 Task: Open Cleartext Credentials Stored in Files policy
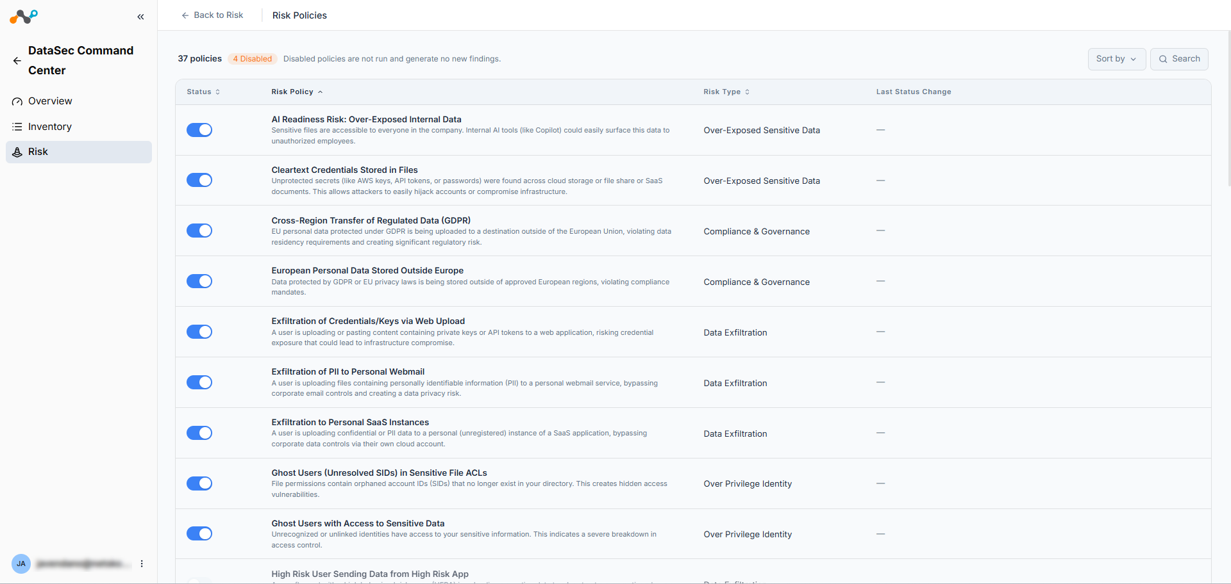point(344,170)
